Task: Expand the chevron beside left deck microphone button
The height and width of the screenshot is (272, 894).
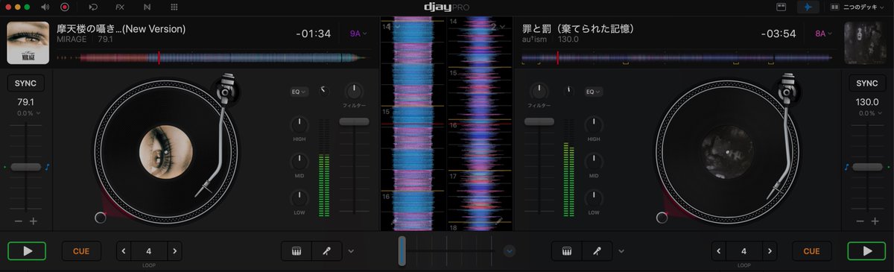Action: [x=351, y=251]
